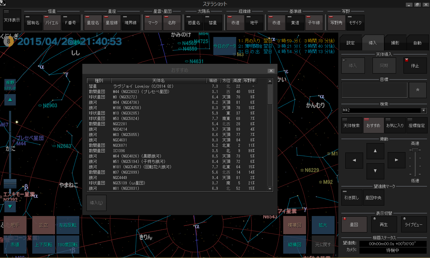Click the star favorite button beside 目標 field
The height and width of the screenshot is (258, 430).
pyautogui.click(x=418, y=90)
